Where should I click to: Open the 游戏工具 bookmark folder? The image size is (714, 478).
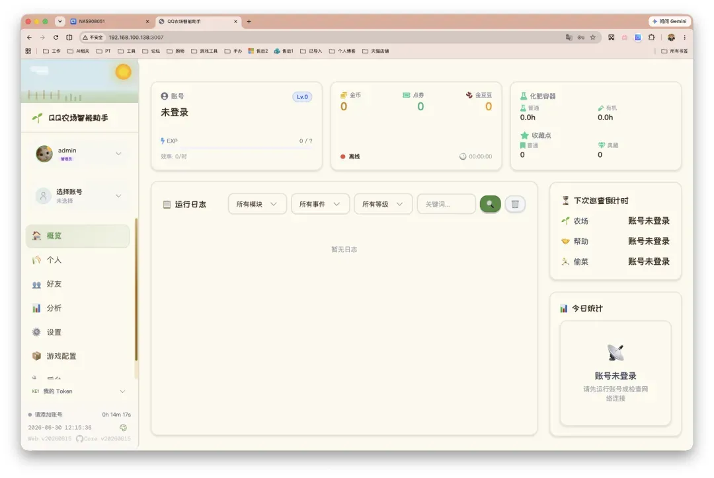point(204,51)
